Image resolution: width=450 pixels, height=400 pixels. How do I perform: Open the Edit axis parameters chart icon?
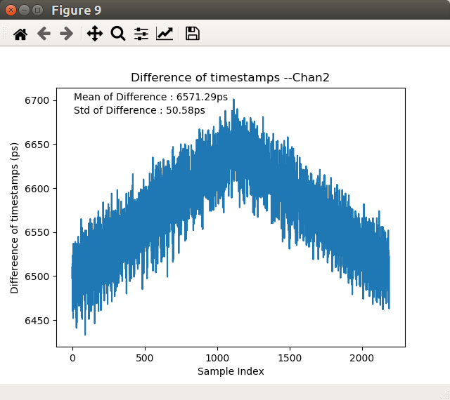165,34
